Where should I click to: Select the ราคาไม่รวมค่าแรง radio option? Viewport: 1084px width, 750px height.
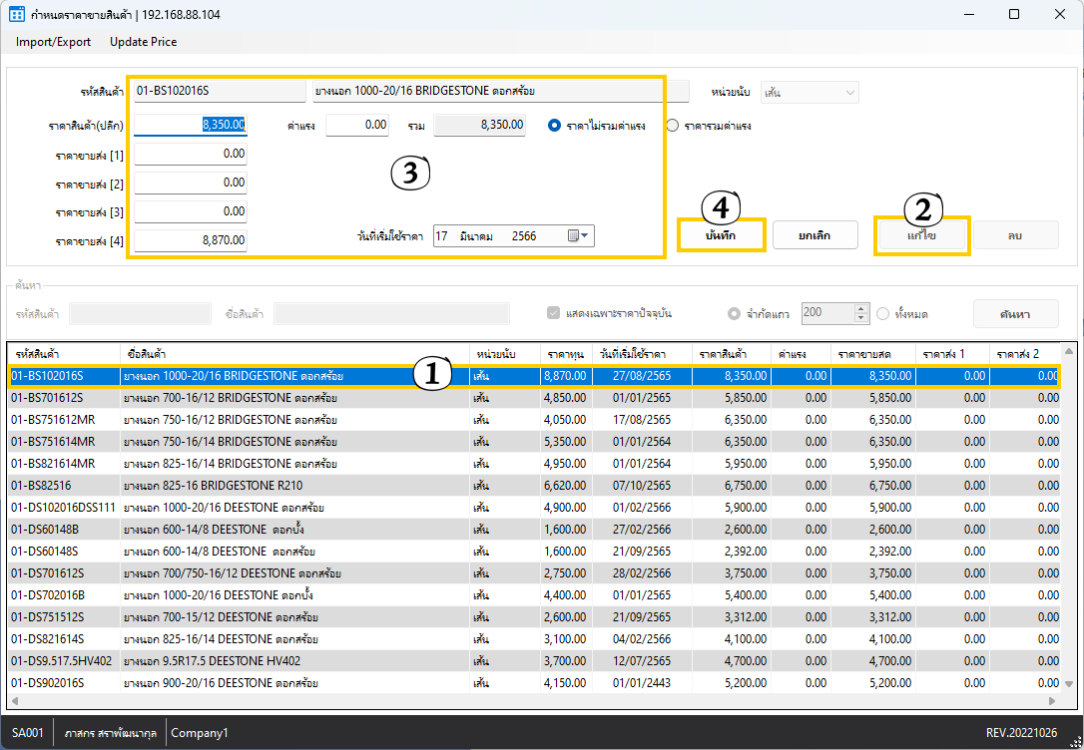click(x=555, y=126)
